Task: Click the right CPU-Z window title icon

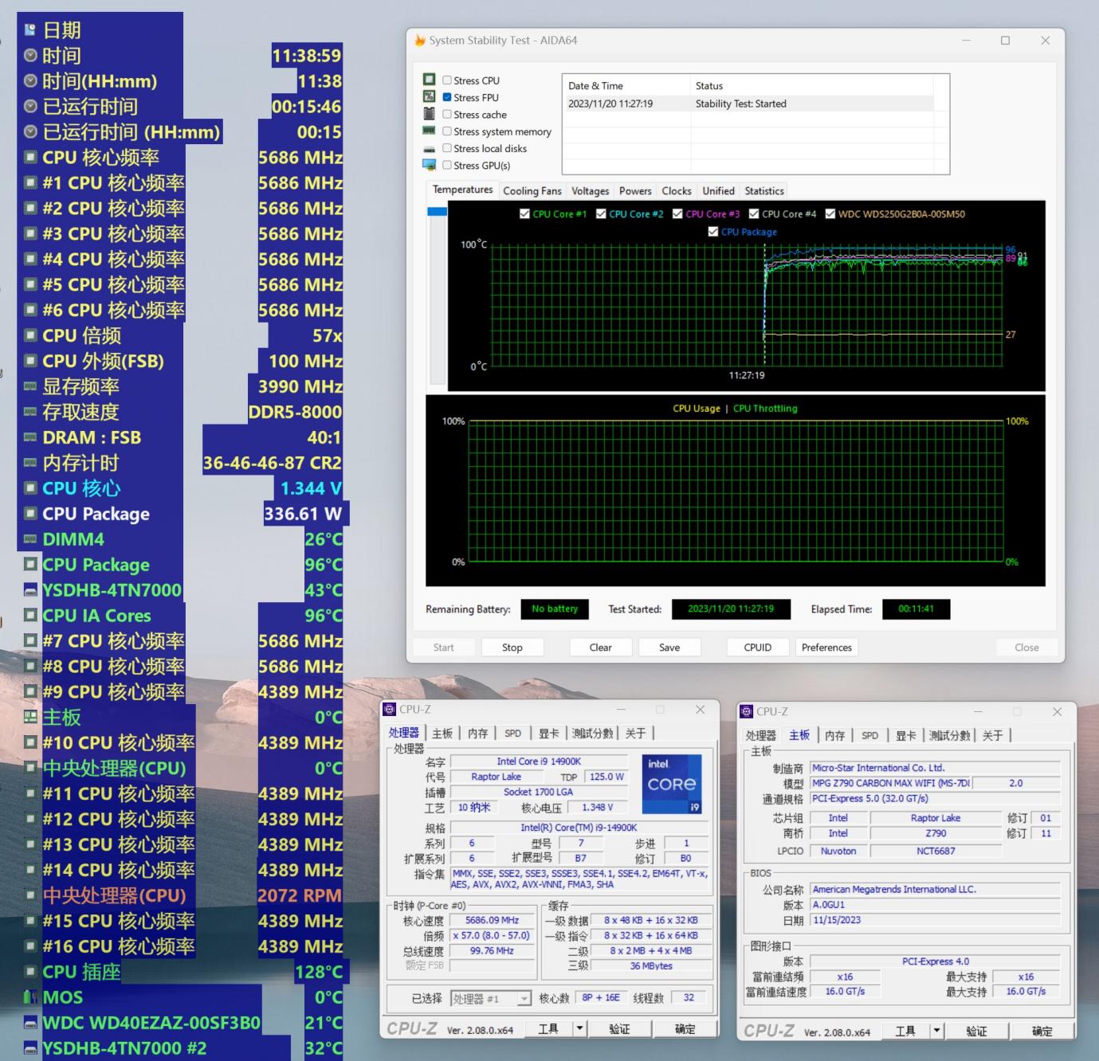Action: click(x=747, y=711)
